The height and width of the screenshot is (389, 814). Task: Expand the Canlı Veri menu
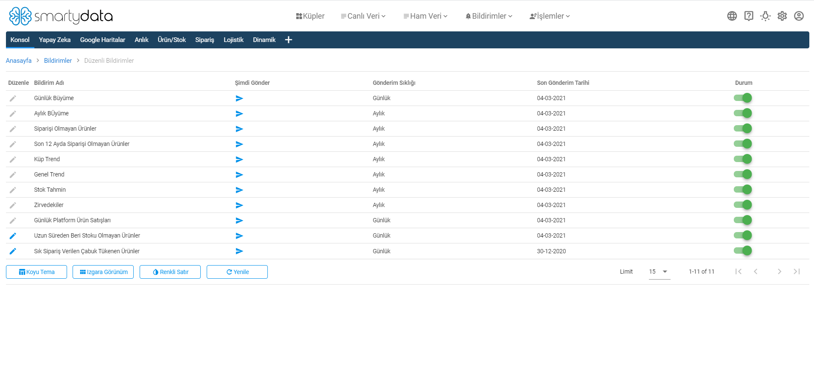[363, 16]
